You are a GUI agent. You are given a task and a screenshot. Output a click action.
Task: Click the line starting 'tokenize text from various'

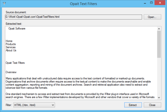tap(27, 88)
